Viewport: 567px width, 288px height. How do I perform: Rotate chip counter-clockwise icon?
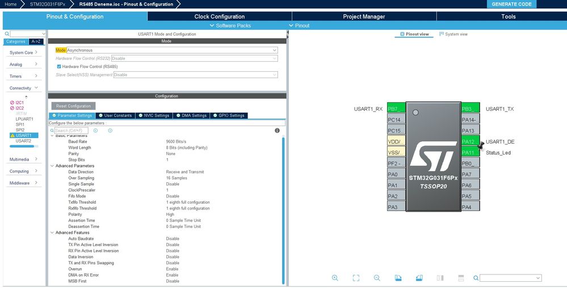click(x=419, y=278)
